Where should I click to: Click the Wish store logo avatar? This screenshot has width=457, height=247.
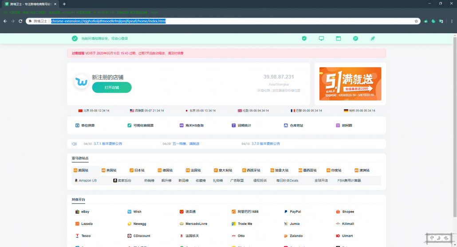pos(81,81)
